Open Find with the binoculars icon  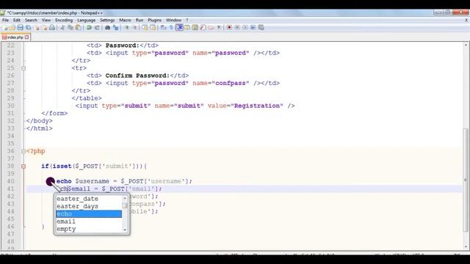tap(108, 28)
